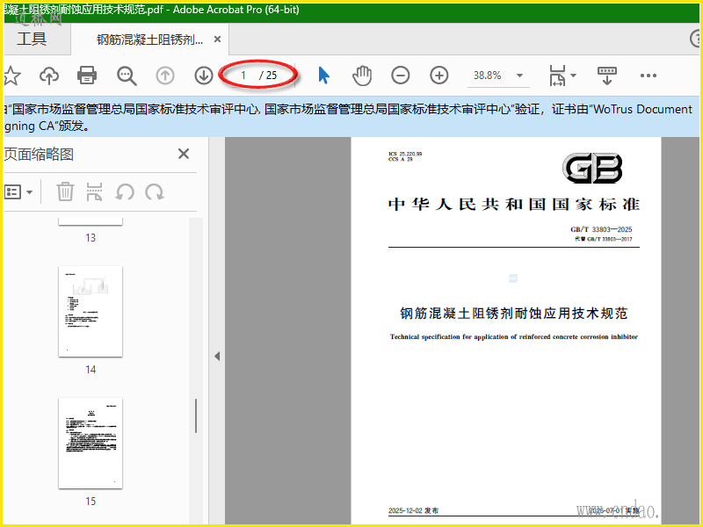Screen dimensions: 703x527
Task: Click the English title Technical specification text
Action: point(514,336)
